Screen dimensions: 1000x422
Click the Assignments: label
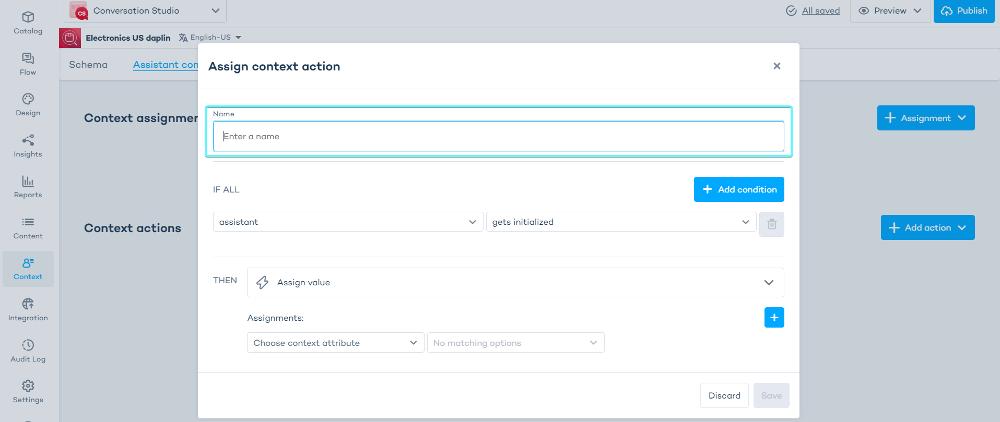pos(275,318)
